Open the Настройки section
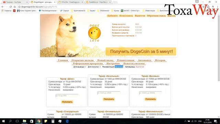The width and height of the screenshot is (220, 124). point(113,63)
